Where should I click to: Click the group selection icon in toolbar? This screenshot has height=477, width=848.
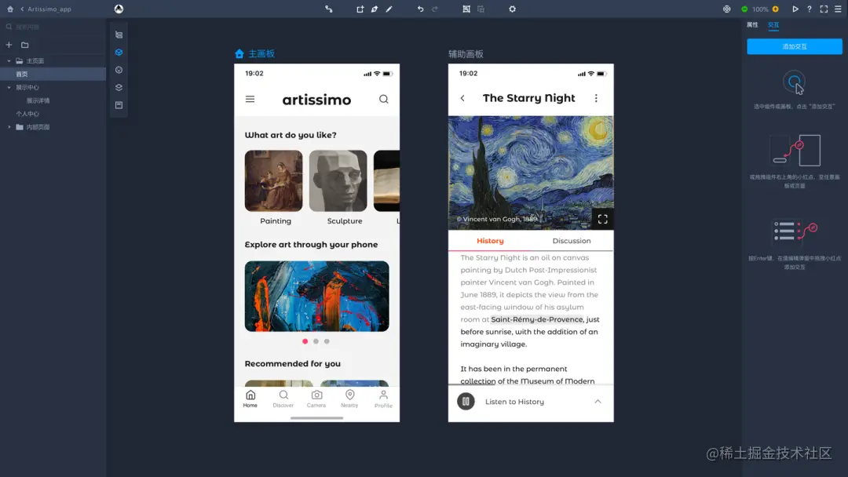466,9
